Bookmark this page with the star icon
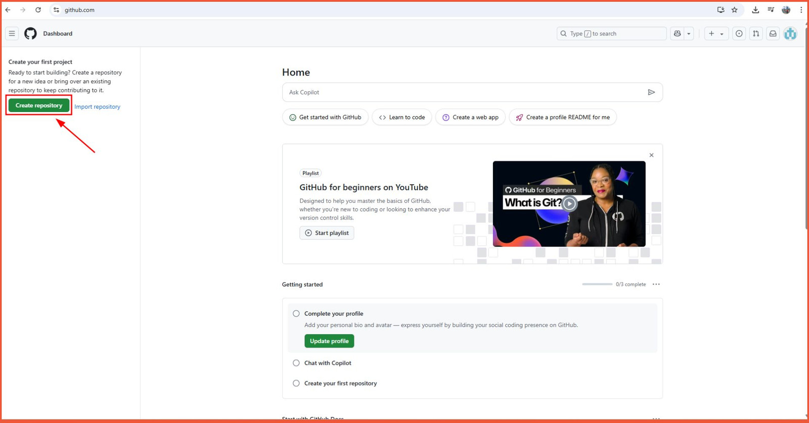809x423 pixels. [x=735, y=10]
